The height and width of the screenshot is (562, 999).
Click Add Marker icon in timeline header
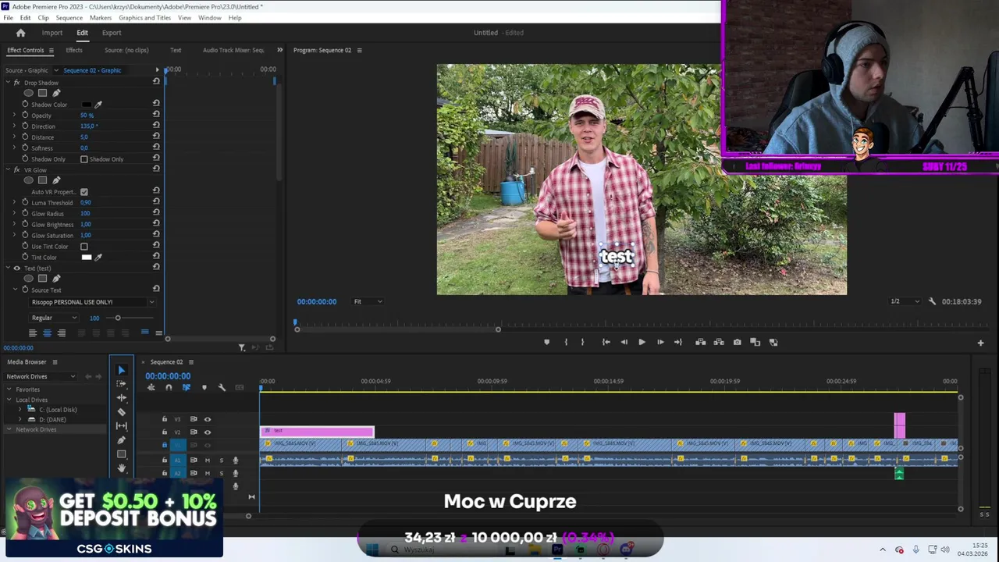[204, 388]
